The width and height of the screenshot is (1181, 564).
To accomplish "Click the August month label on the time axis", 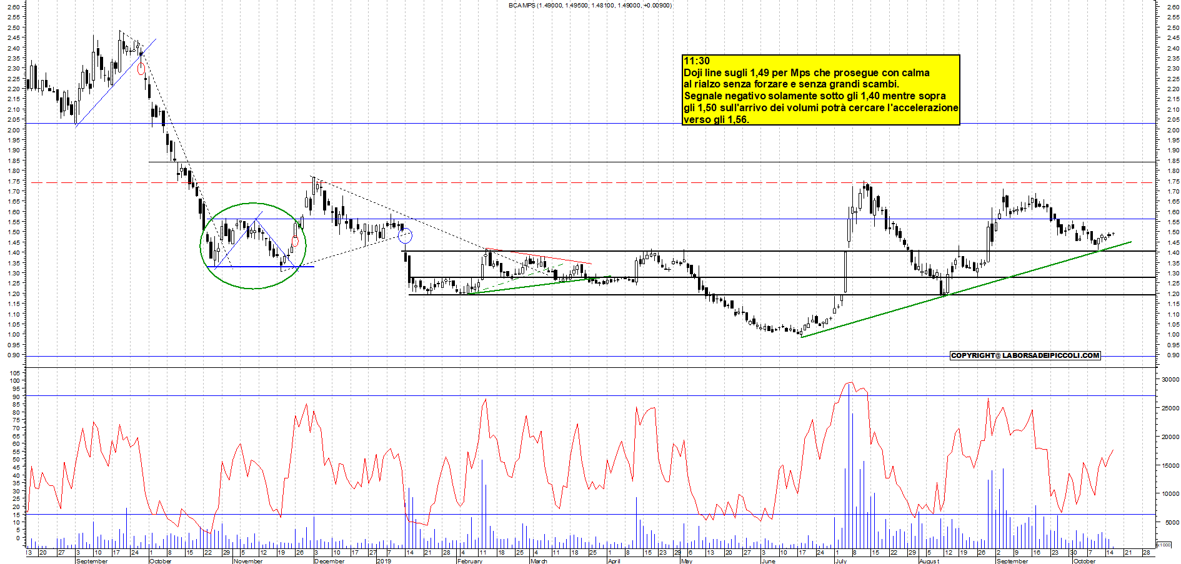I will [929, 561].
